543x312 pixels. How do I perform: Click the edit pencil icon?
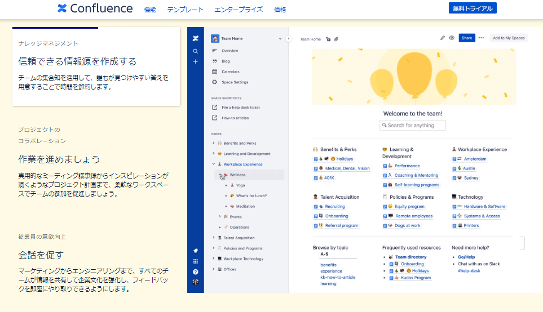click(x=442, y=38)
